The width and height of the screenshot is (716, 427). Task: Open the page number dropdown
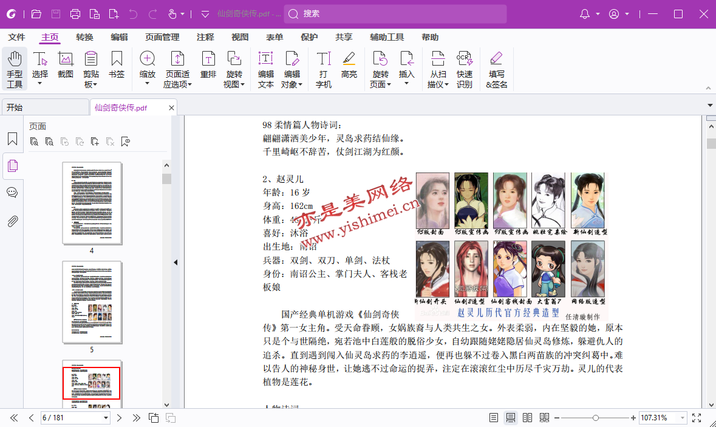coord(106,418)
